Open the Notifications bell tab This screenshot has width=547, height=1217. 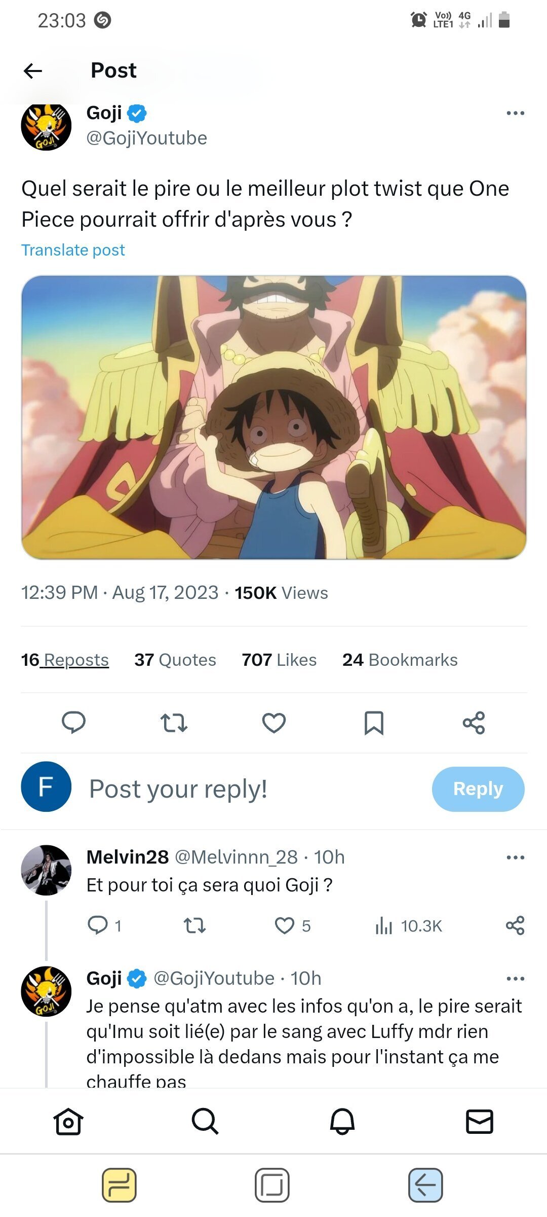coord(342,1121)
